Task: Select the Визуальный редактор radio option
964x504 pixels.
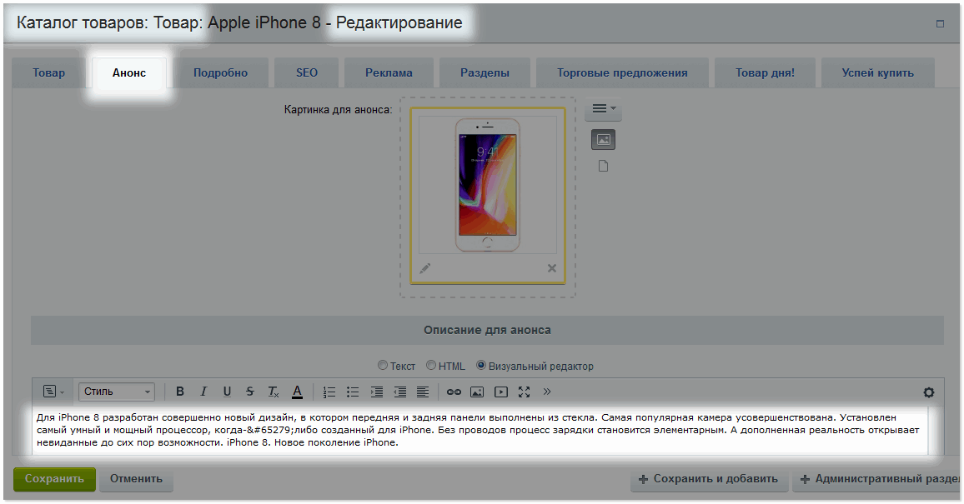Action: pyautogui.click(x=481, y=365)
